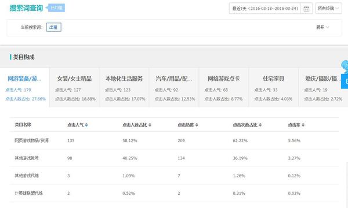This screenshot has height=208, width=348.
Task: Click the 1.26% cell
Action: tap(239, 176)
